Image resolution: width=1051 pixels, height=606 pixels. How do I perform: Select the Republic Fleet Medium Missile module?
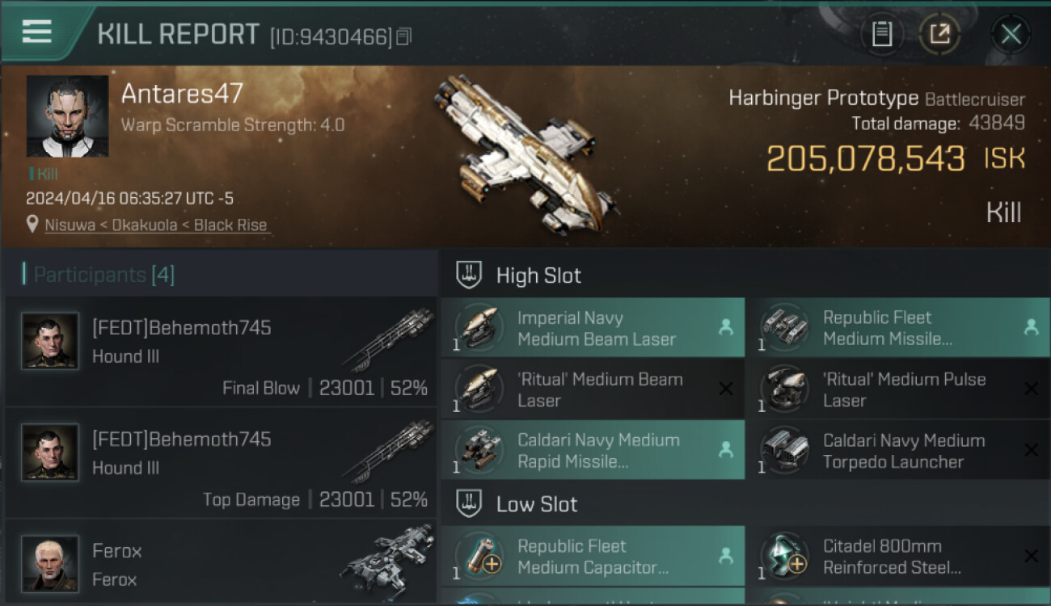coord(897,328)
